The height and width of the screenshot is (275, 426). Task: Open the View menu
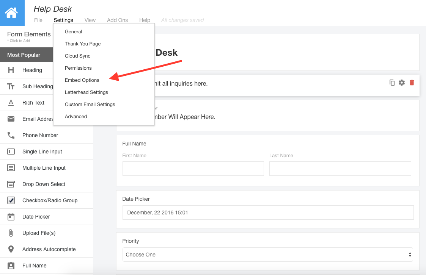tap(90, 20)
